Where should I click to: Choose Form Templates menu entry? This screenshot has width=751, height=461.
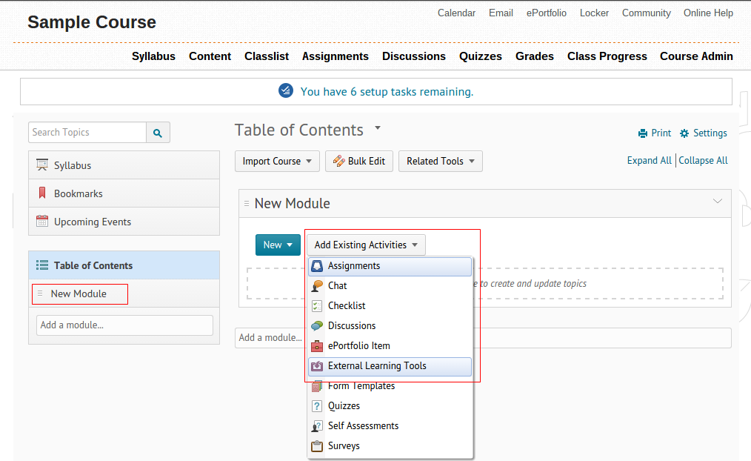[390, 386]
